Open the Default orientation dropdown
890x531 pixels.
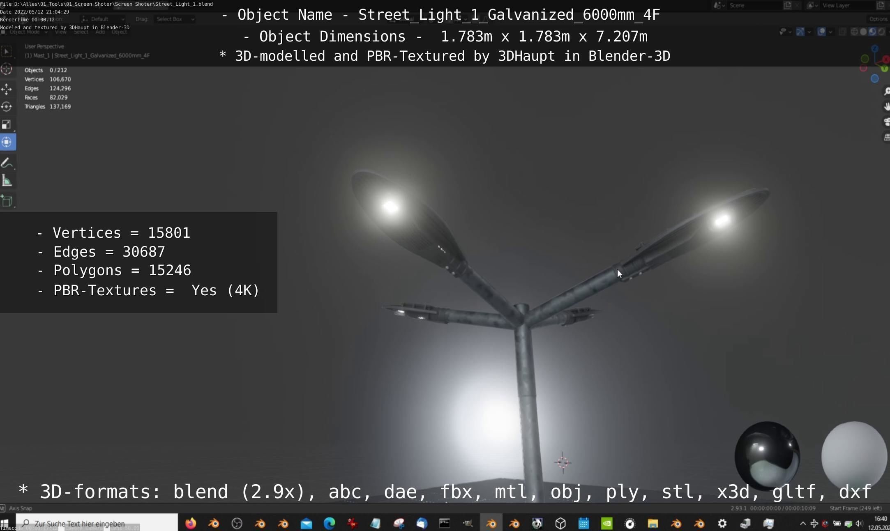pyautogui.click(x=103, y=19)
